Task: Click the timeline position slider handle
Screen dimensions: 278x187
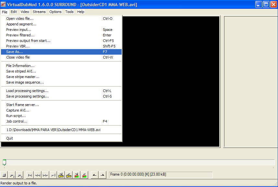Action: point(5,162)
